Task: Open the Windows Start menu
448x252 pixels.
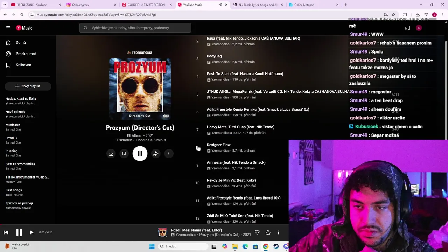Action: [x=152, y=247]
